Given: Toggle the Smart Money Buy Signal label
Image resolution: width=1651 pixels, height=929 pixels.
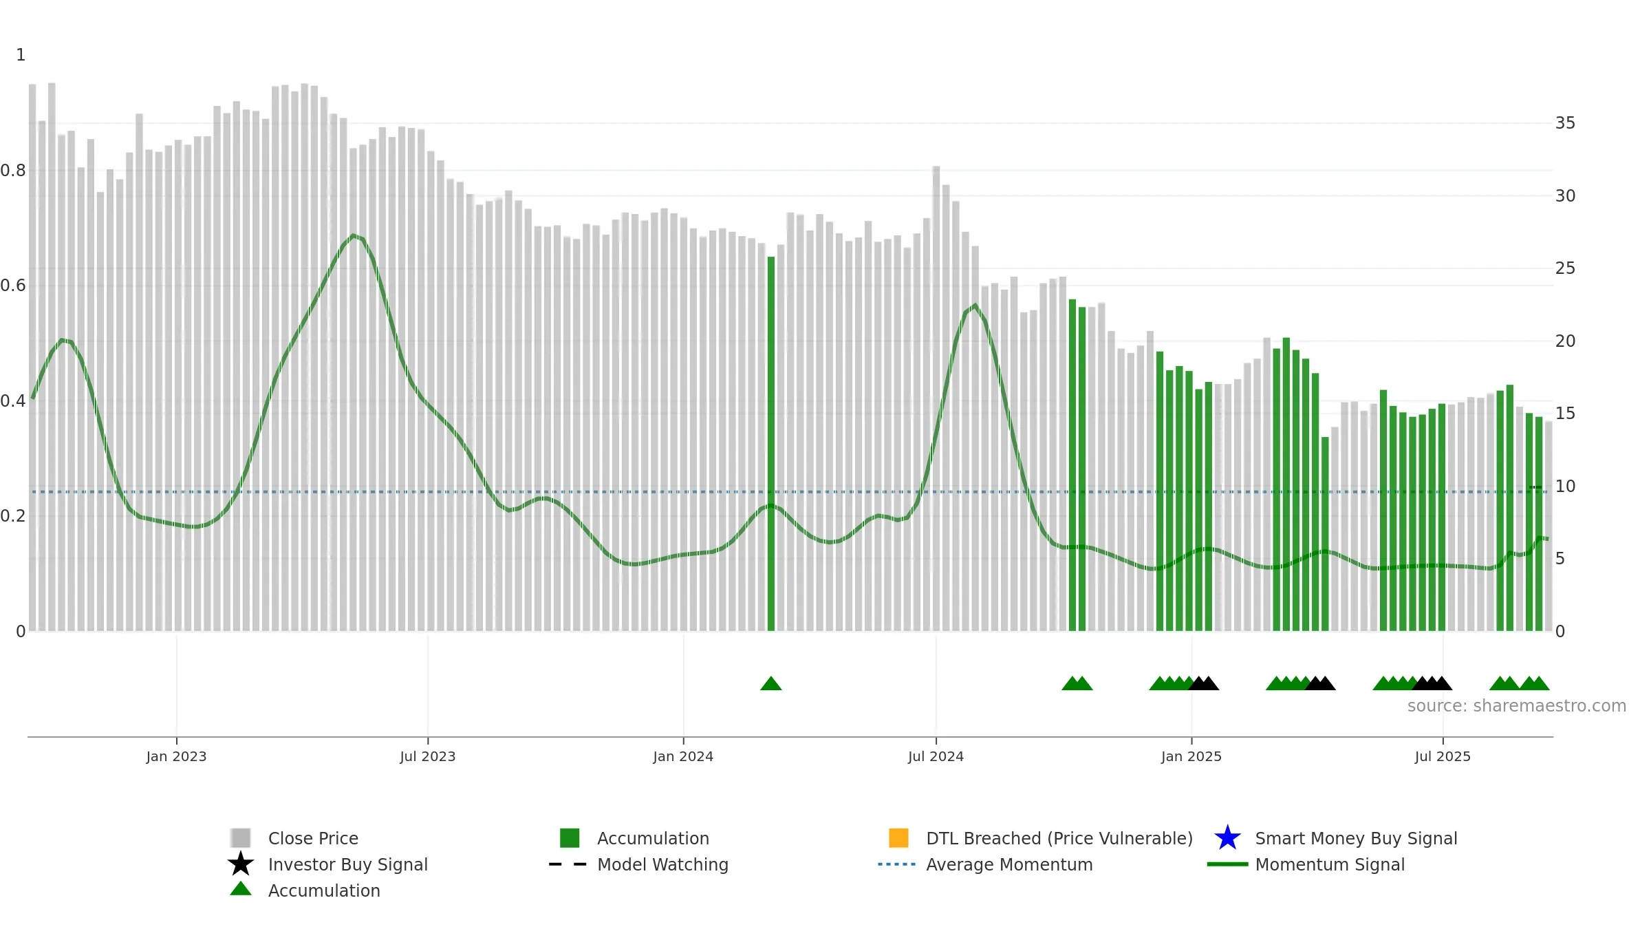Looking at the screenshot, I should 1356,838.
